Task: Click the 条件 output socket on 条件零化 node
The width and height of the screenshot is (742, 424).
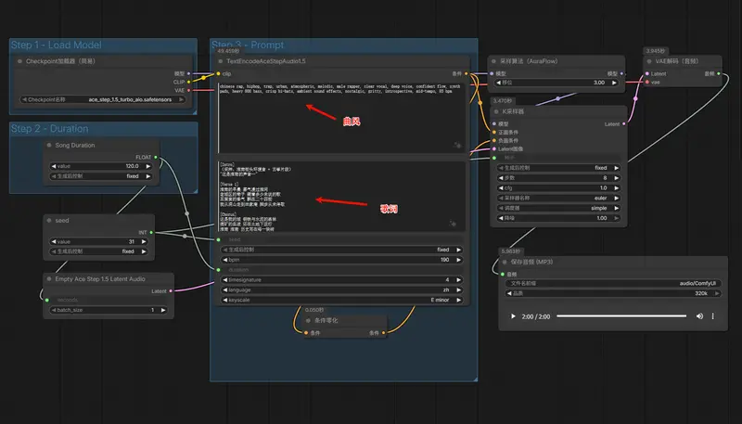Action: click(x=383, y=333)
